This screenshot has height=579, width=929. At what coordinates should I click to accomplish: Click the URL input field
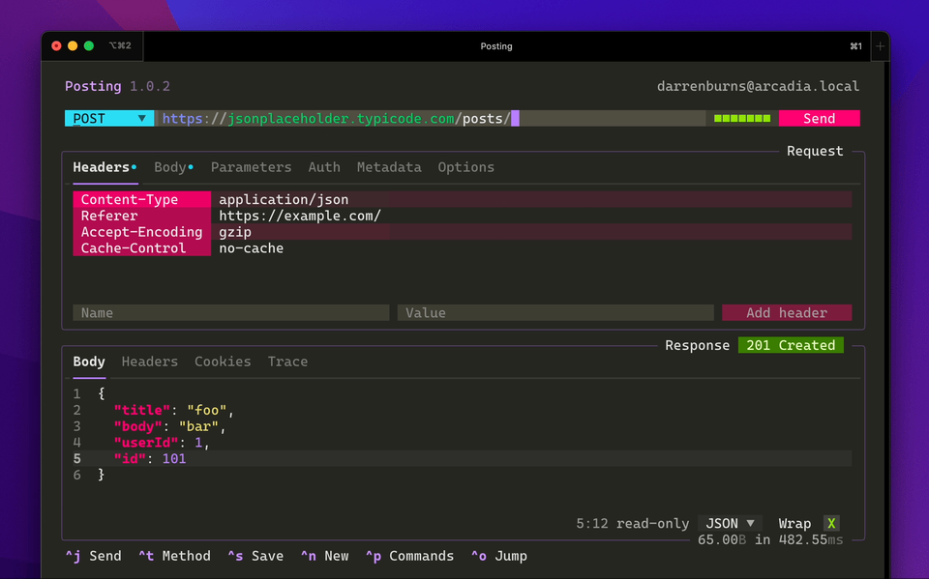pyautogui.click(x=431, y=118)
